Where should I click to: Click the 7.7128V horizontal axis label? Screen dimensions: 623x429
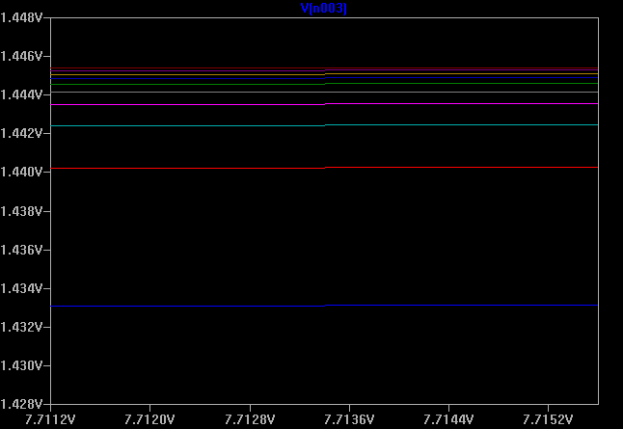coord(250,419)
